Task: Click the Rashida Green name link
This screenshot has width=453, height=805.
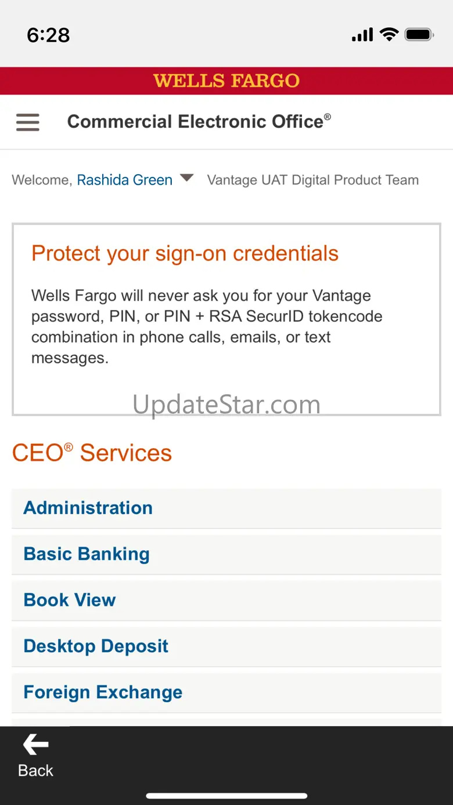Action: tap(124, 180)
